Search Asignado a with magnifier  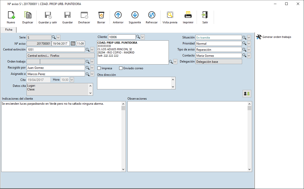pos(88,74)
